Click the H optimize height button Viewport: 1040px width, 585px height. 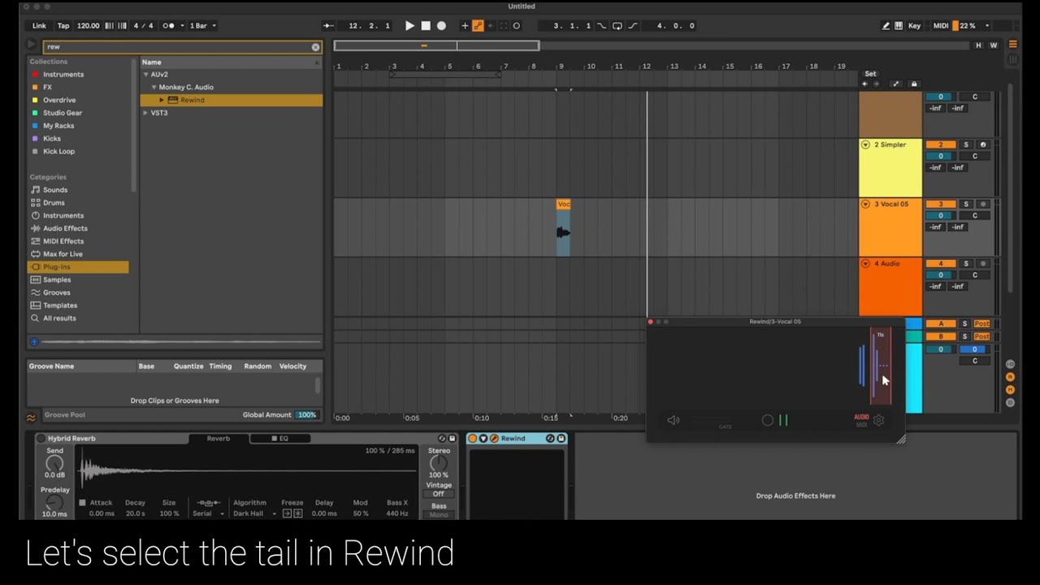(x=978, y=45)
